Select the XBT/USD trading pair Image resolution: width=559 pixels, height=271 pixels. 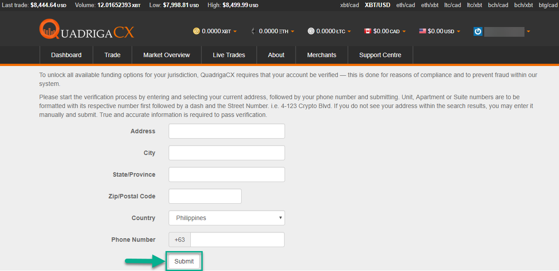coord(378,5)
